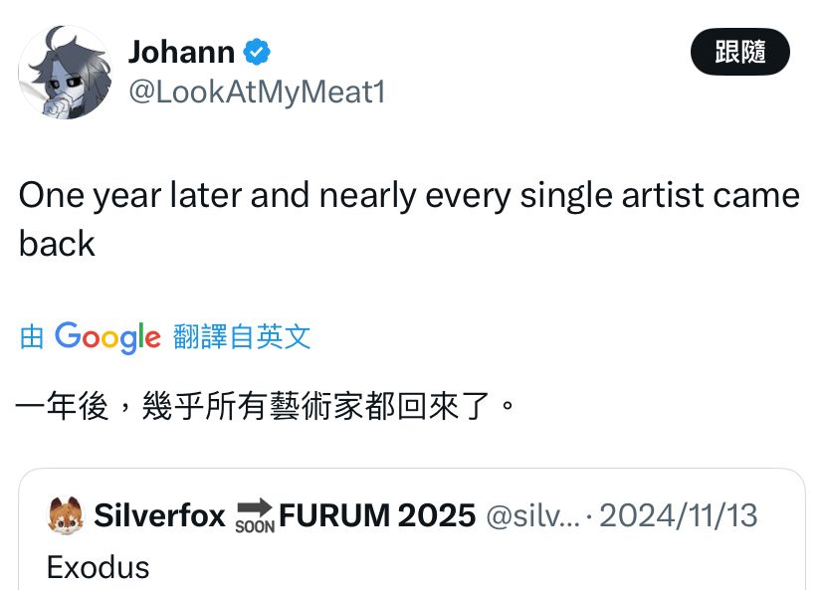The width and height of the screenshot is (824, 590).
Task: Click Johann's profile avatar
Action: (65, 73)
